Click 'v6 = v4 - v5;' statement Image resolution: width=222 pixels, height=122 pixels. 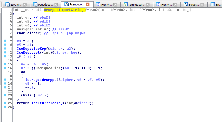point(35,64)
